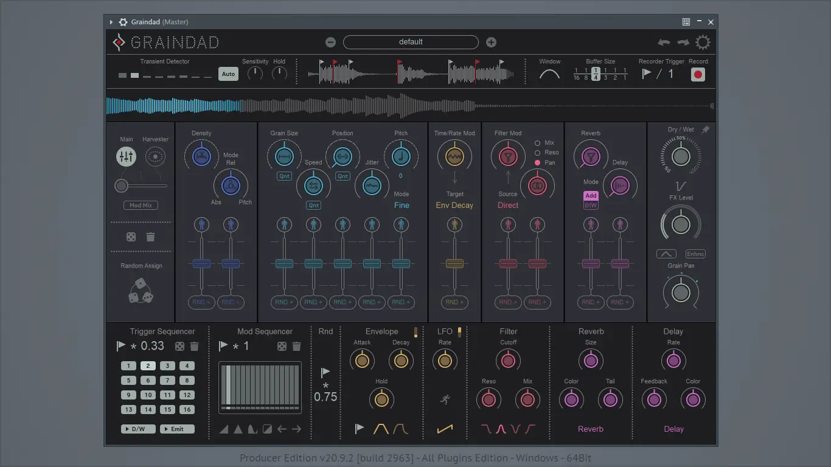Viewport: 831px width, 467px height.
Task: Open the Source selector showing Direct
Action: 507,205
